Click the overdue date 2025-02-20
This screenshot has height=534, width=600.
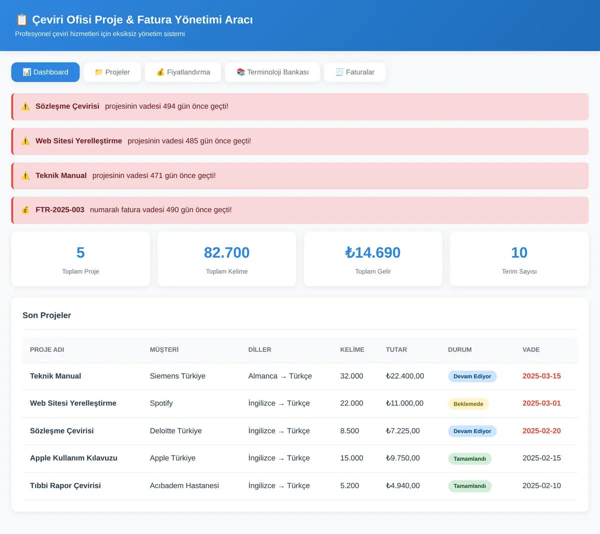click(x=541, y=431)
